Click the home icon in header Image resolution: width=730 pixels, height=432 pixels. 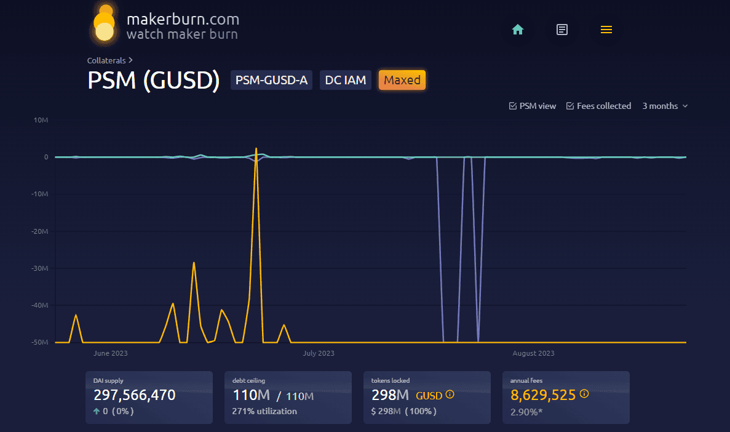click(x=518, y=30)
